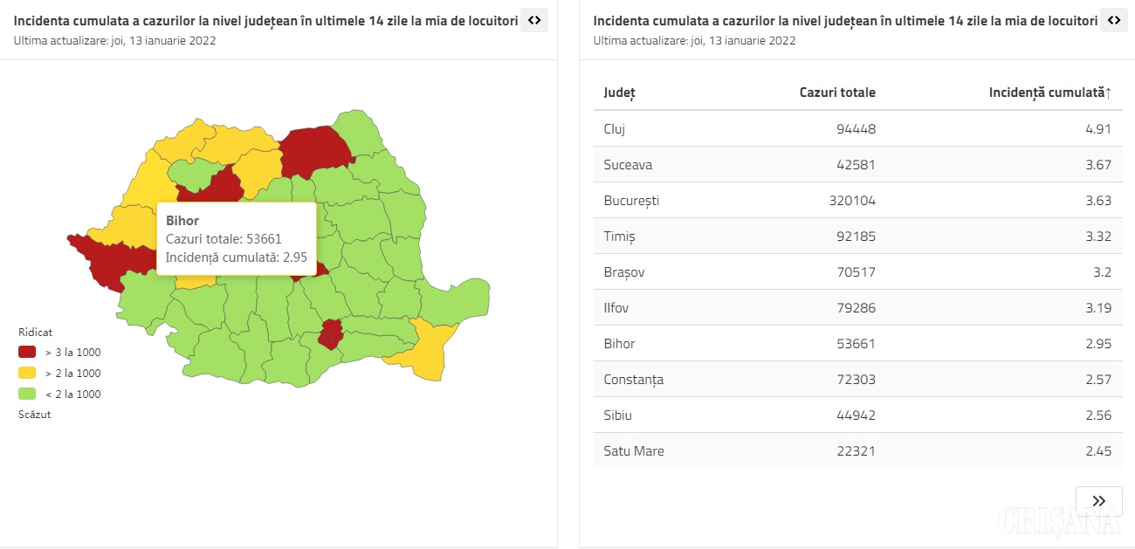The height and width of the screenshot is (549, 1135).
Task: Click yellow legend swatch for > 2 la 1000
Action: pos(28,374)
